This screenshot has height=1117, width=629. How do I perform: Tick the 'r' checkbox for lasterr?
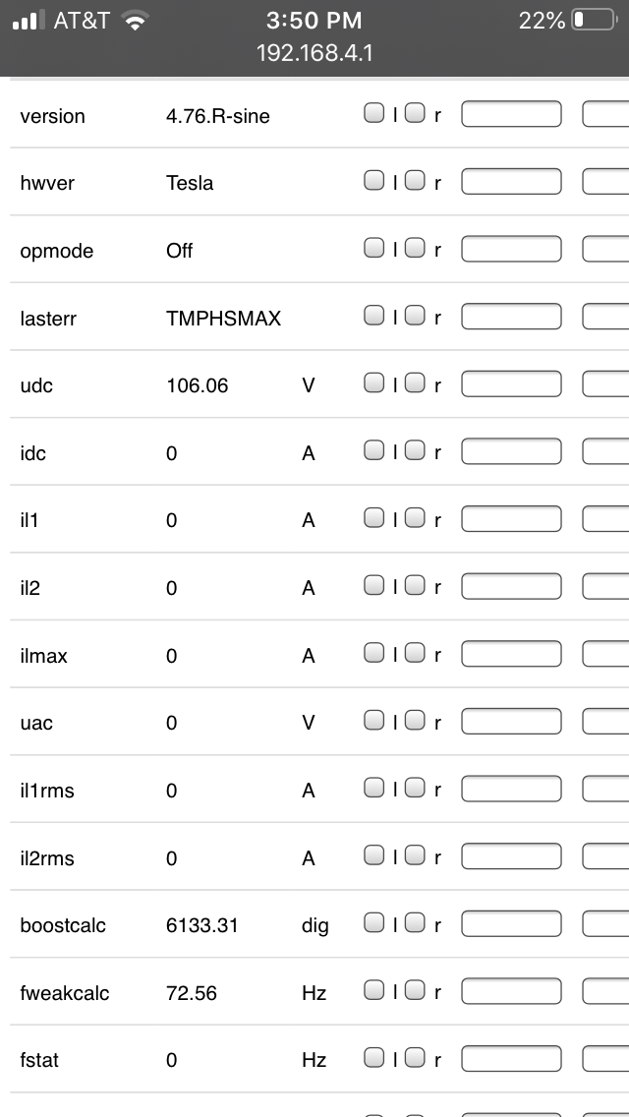coord(415,316)
